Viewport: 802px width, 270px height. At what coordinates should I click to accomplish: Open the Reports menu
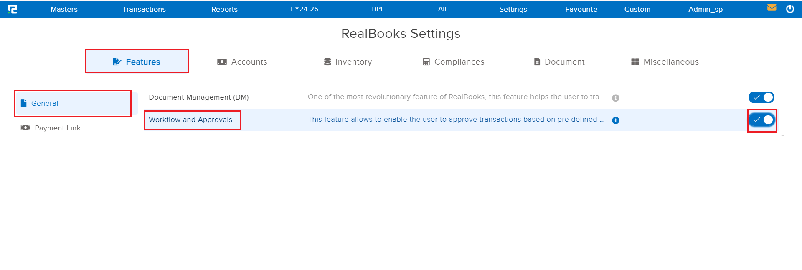[x=224, y=9]
